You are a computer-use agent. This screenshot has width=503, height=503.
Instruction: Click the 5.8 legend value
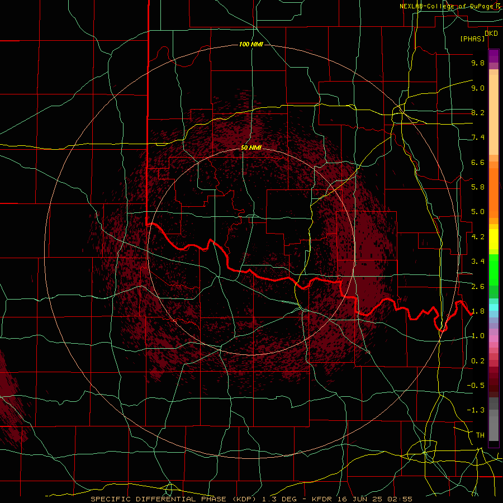click(478, 187)
